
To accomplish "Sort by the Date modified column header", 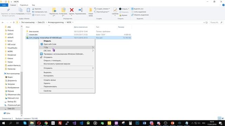I will pyautogui.click(x=81, y=27).
